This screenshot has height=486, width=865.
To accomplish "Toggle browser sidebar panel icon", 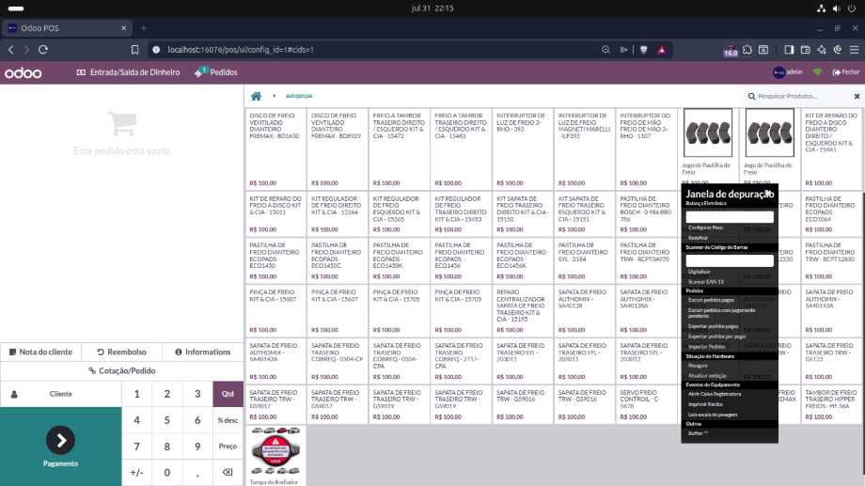I will click(789, 50).
